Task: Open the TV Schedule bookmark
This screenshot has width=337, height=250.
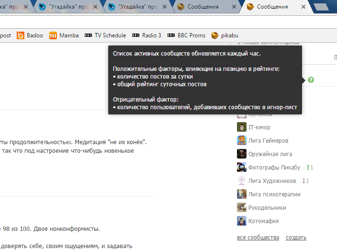Action: [x=105, y=35]
